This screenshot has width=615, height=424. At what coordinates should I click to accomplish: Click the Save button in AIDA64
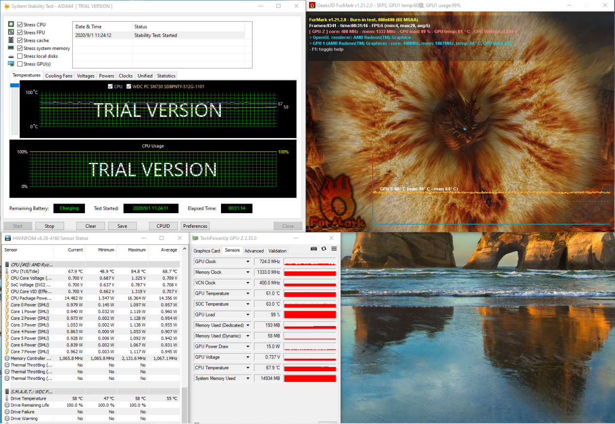(x=122, y=226)
